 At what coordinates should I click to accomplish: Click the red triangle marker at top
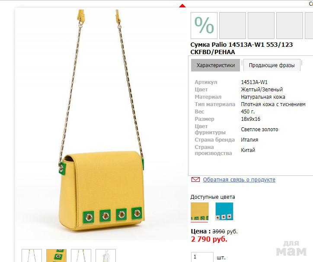[182, 6]
